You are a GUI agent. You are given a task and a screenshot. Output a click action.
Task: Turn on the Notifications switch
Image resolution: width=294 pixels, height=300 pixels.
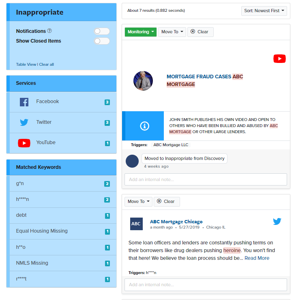pyautogui.click(x=102, y=31)
